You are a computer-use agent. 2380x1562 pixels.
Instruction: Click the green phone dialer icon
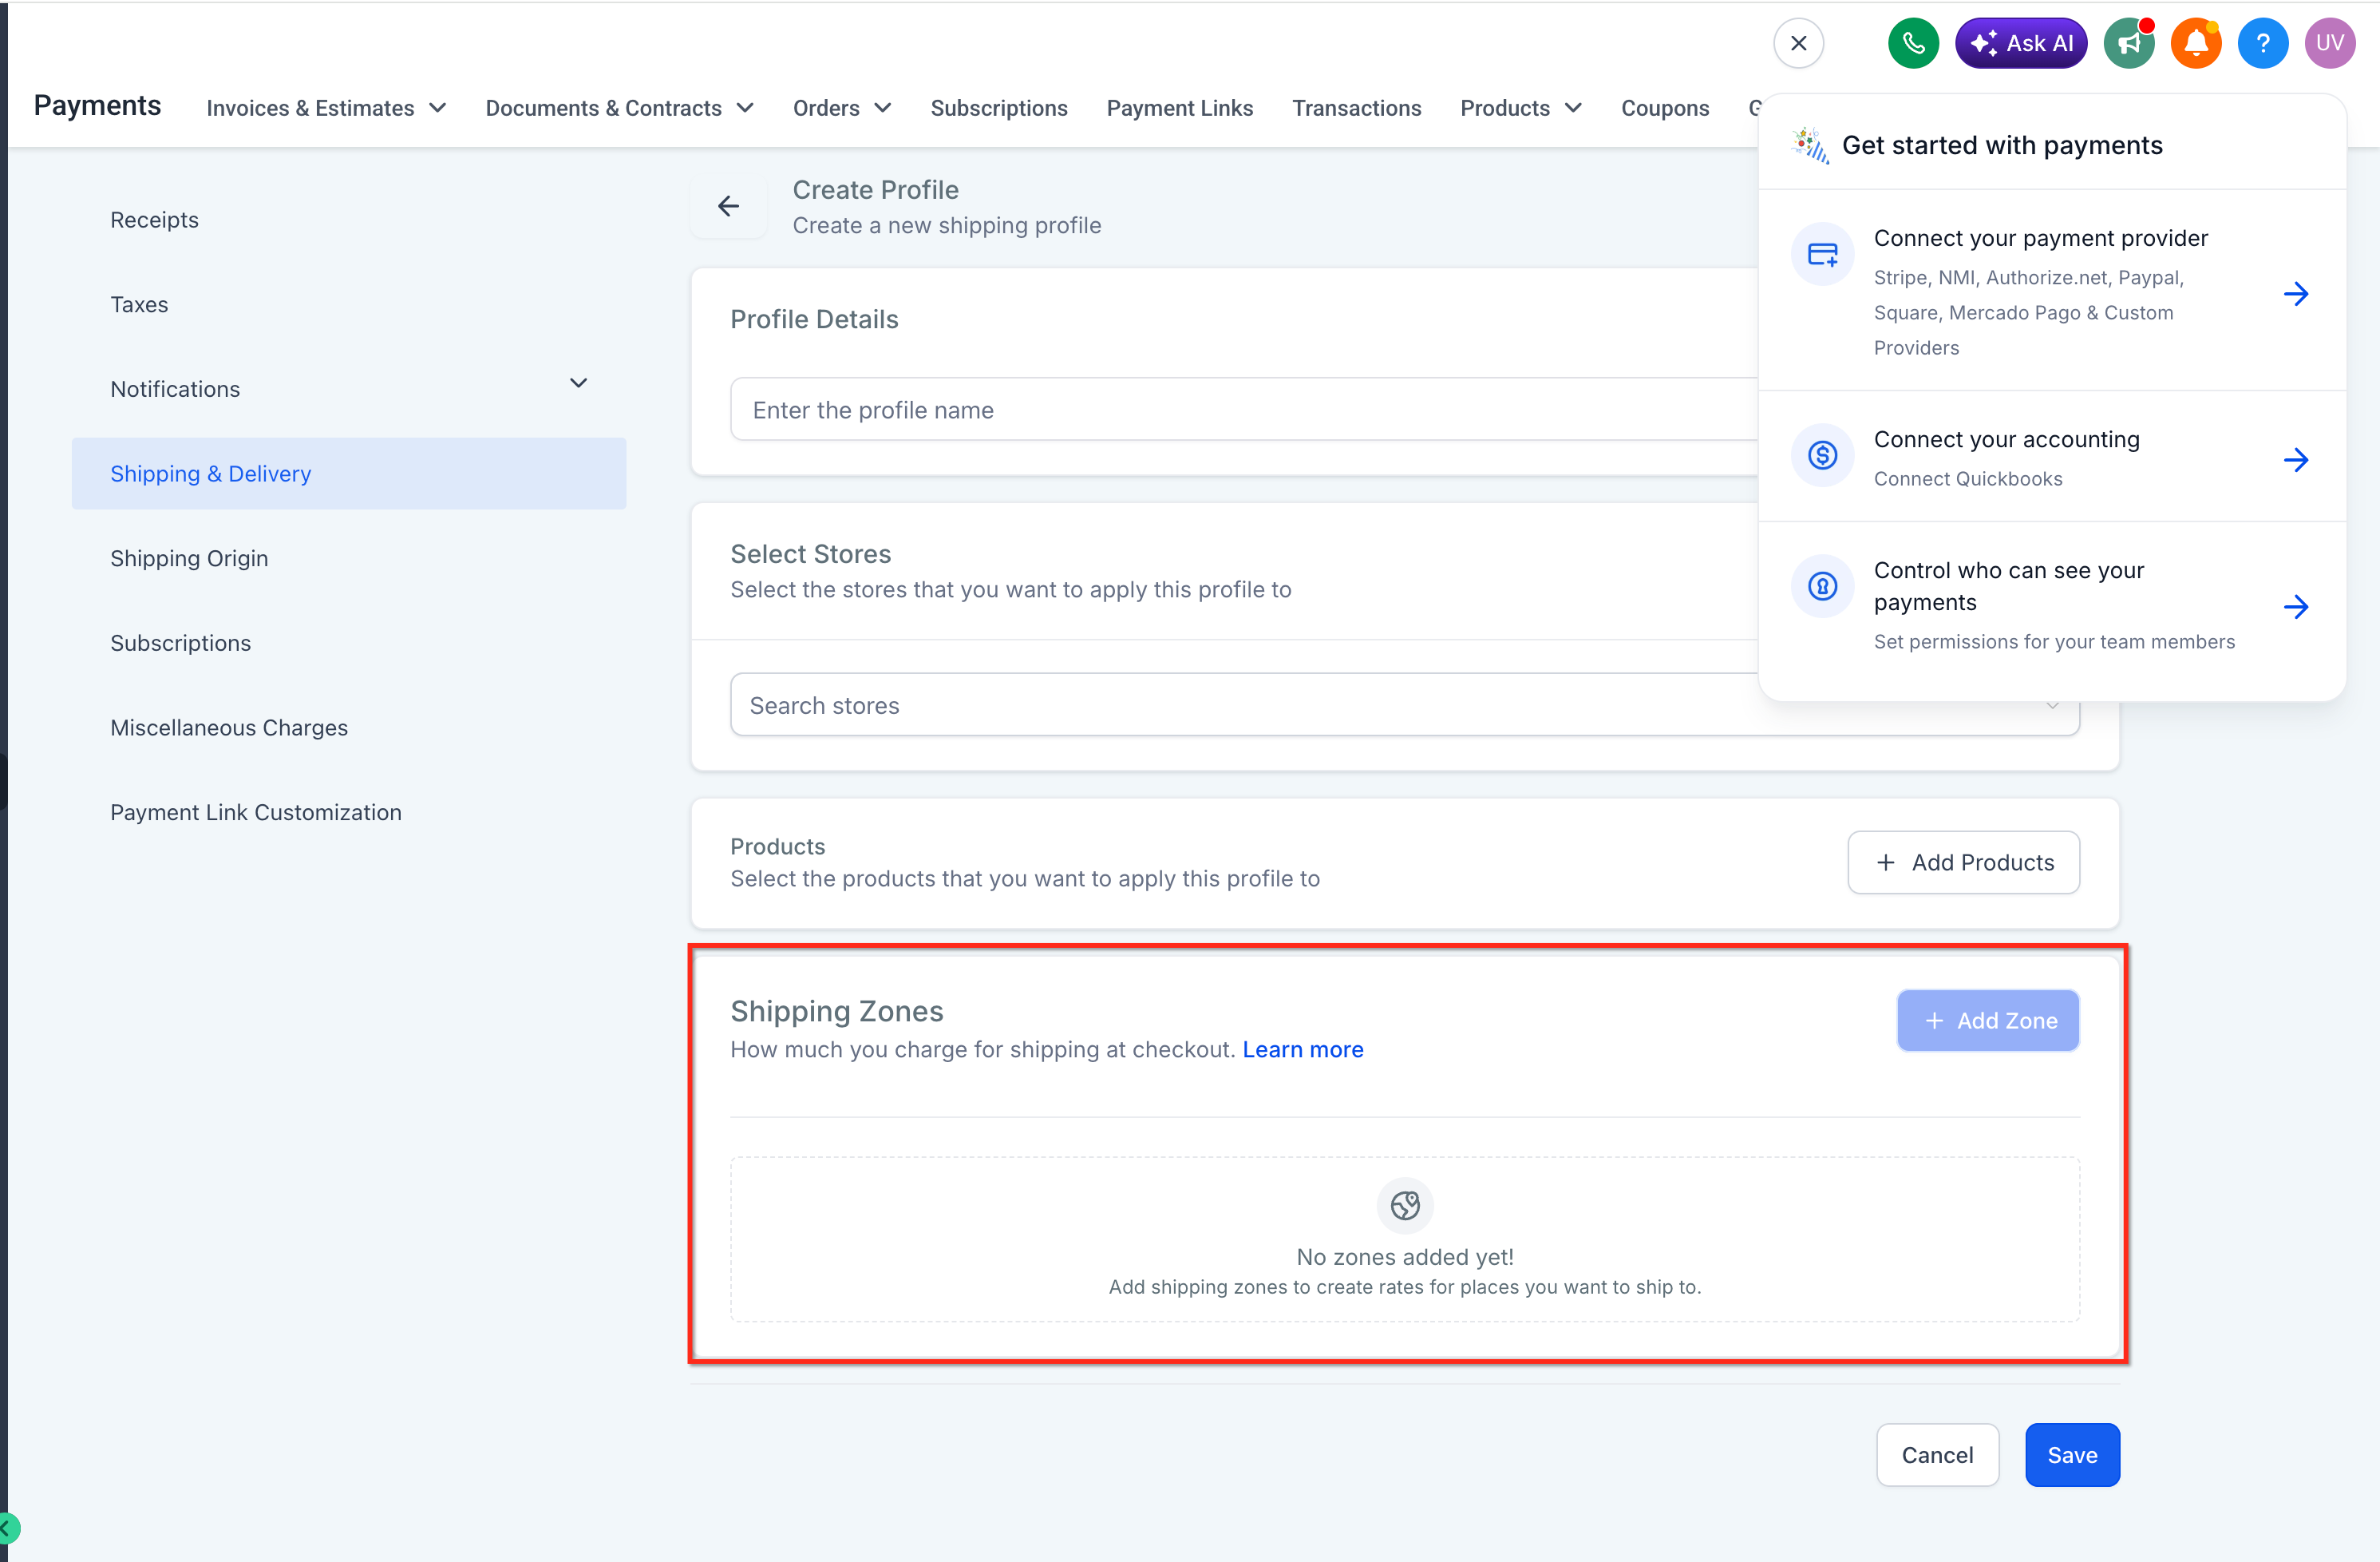(1912, 43)
